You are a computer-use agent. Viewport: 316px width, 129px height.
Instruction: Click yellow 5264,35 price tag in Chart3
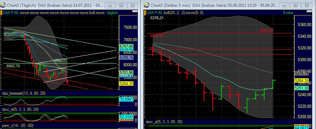[x=302, y=80]
